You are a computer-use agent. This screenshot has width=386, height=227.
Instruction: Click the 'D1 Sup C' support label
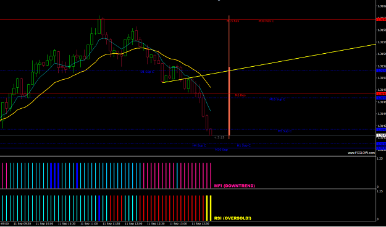point(147,72)
